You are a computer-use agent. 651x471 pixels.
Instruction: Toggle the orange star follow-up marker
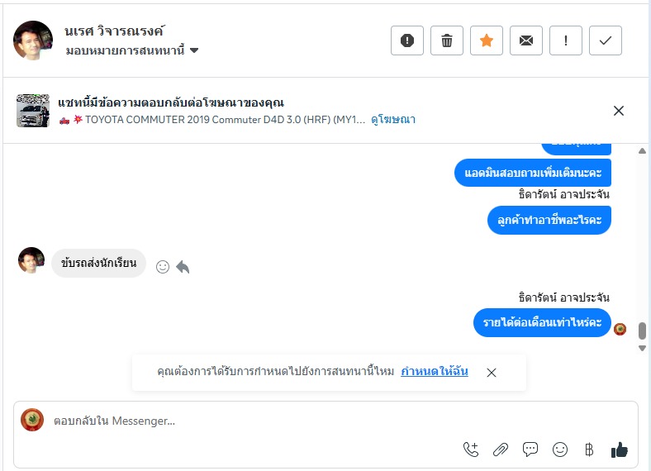click(x=486, y=40)
